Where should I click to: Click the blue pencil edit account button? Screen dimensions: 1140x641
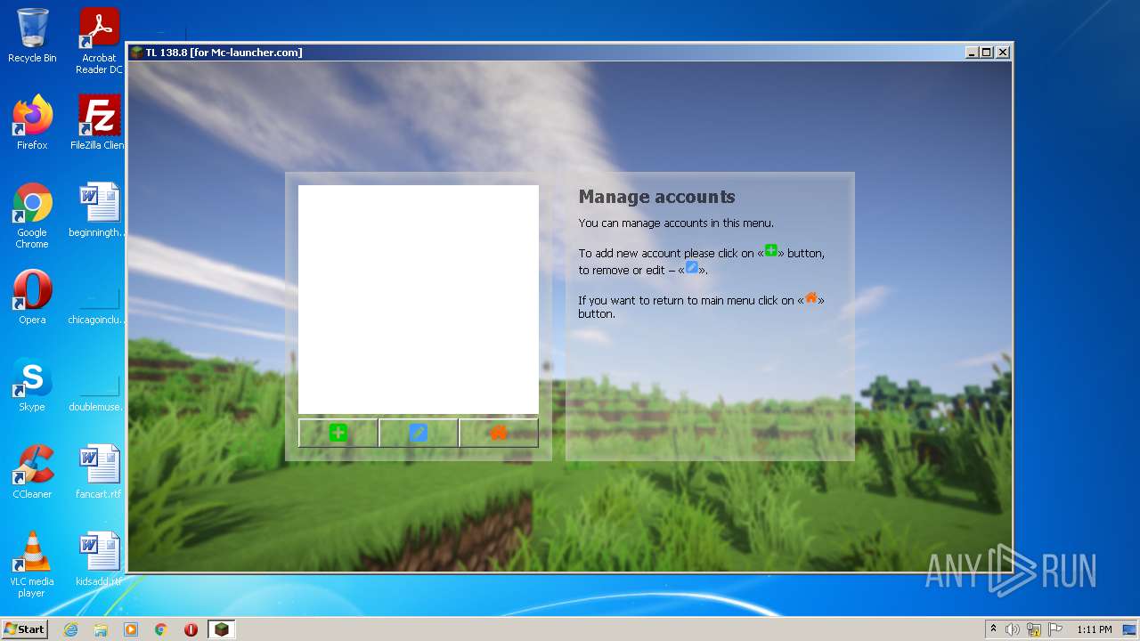(419, 433)
